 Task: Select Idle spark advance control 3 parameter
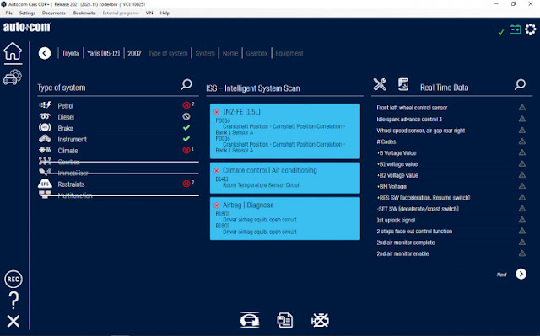point(409,120)
